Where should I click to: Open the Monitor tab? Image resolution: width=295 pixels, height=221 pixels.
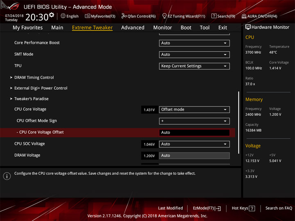(x=163, y=28)
